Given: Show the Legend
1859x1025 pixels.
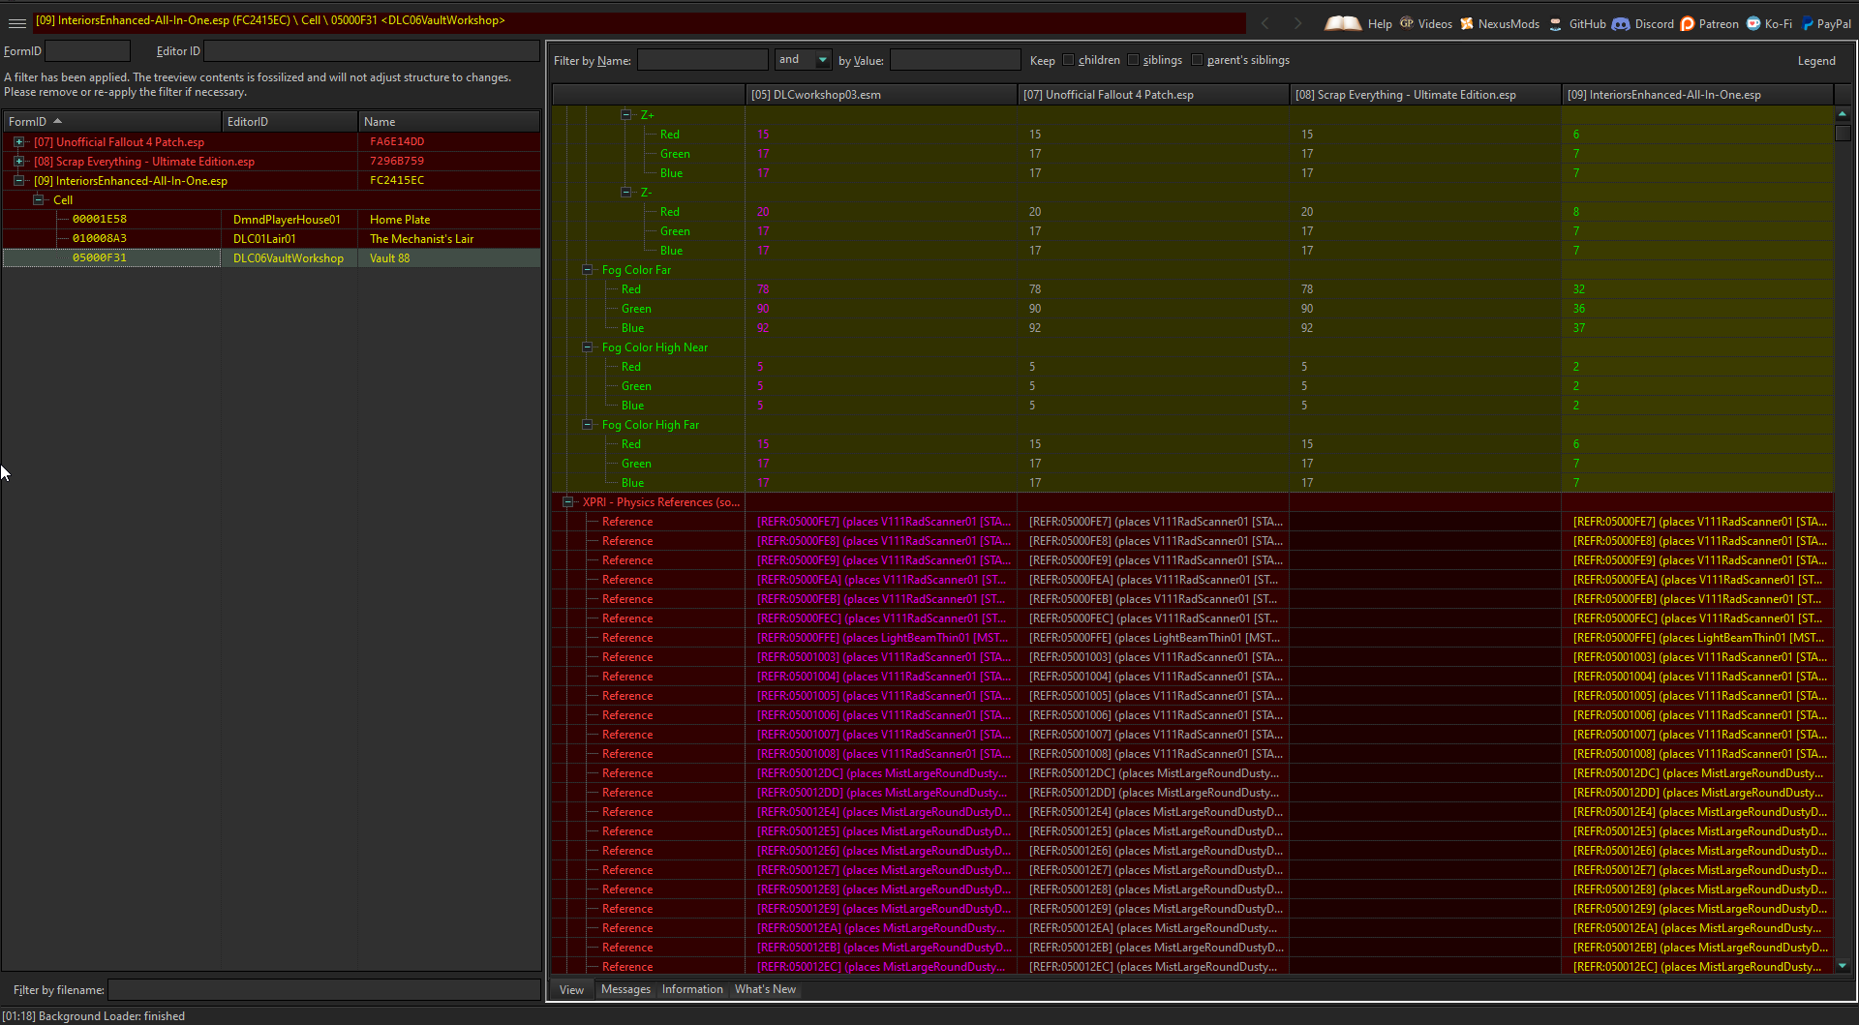Looking at the screenshot, I should [1816, 60].
